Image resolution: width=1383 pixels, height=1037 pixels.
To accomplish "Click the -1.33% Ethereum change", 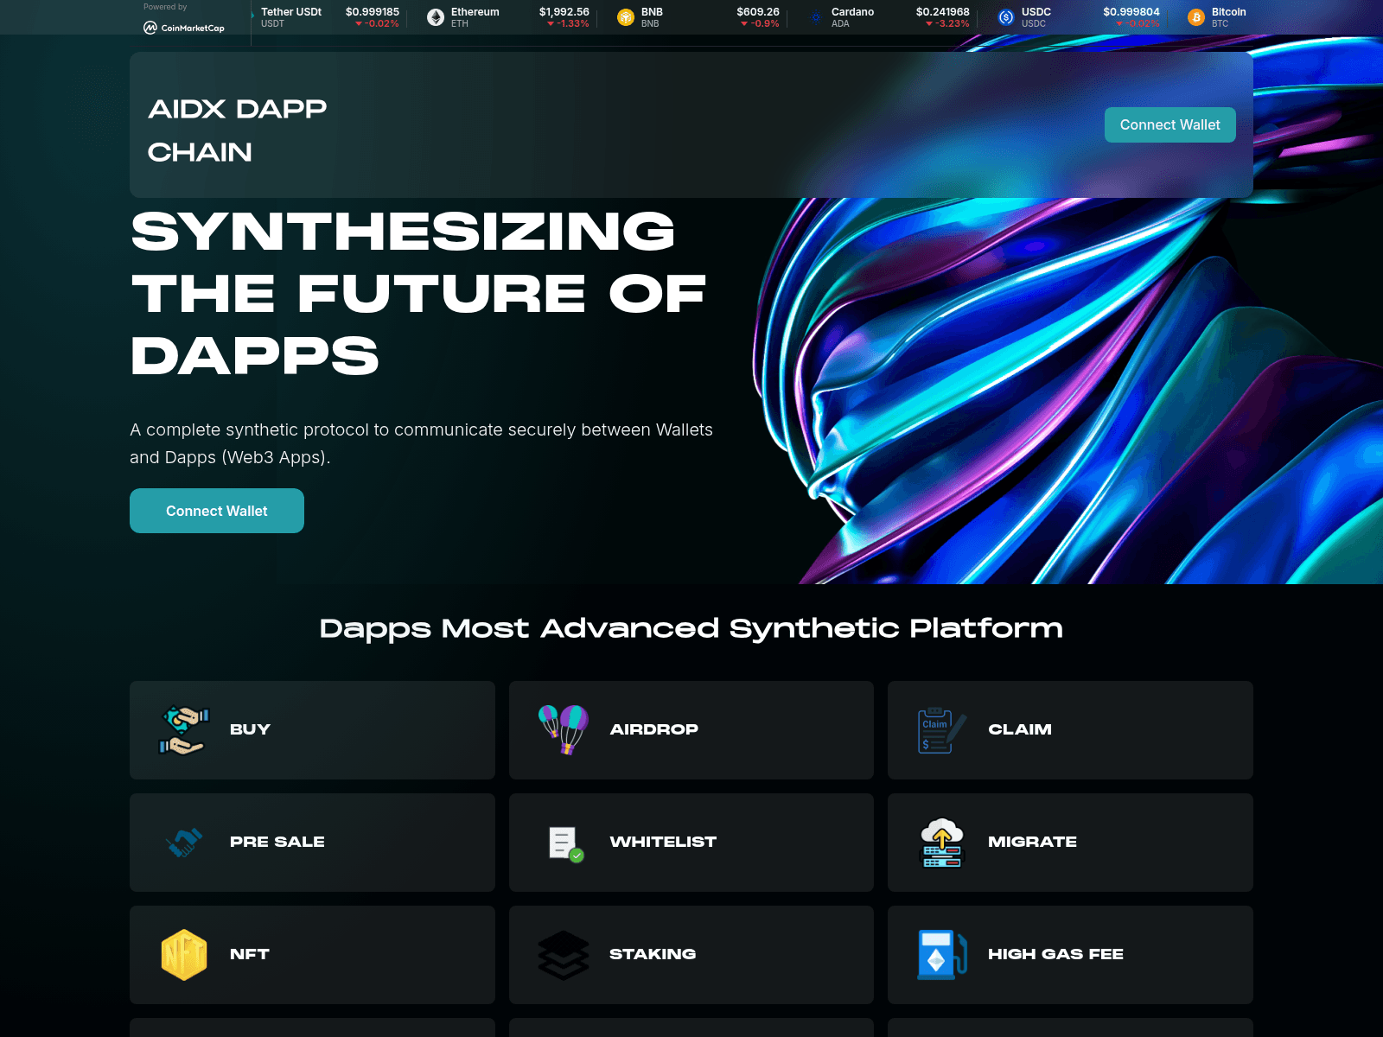I will click(569, 23).
